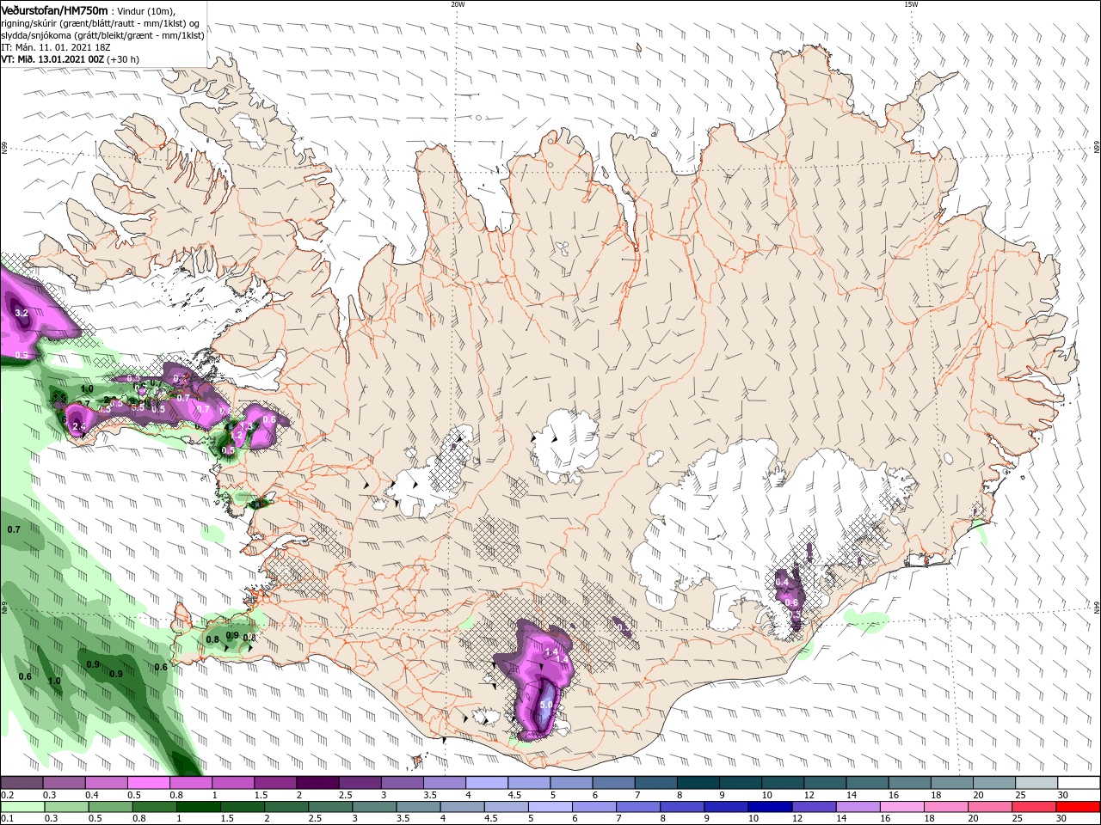Pick the bright pink 0.5 swatch in snow scale

click(148, 783)
